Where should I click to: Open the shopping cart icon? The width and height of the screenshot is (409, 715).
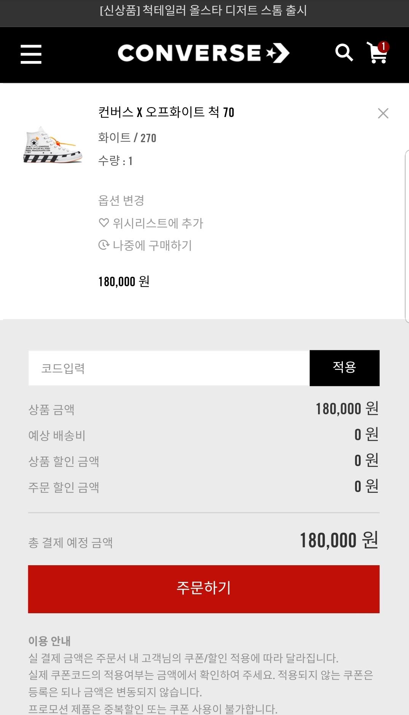click(376, 55)
